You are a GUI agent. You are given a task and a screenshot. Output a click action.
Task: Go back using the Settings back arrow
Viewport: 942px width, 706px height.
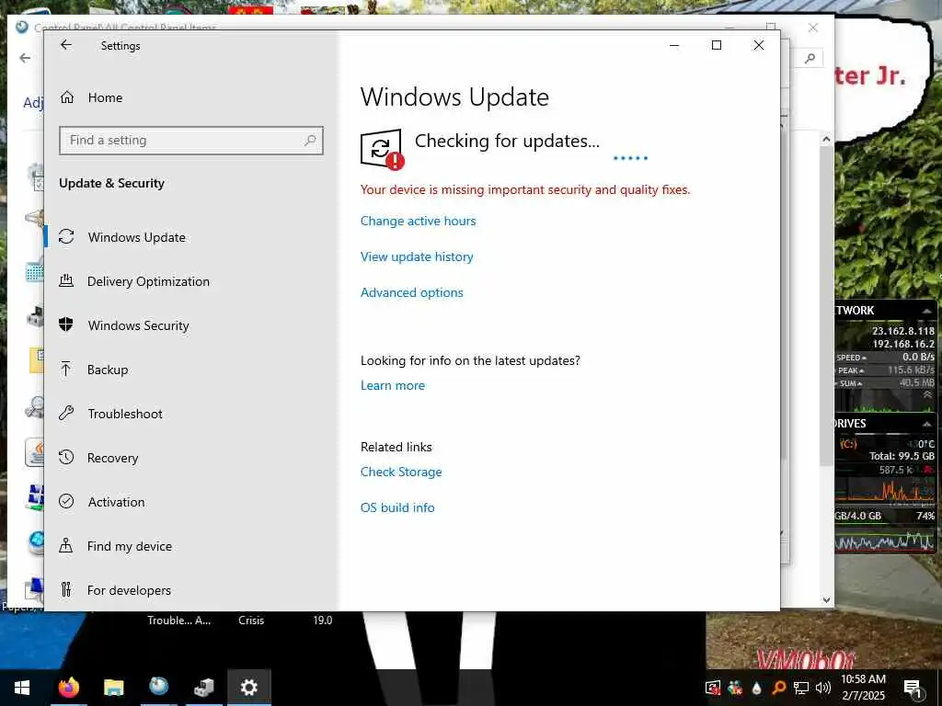coord(66,45)
